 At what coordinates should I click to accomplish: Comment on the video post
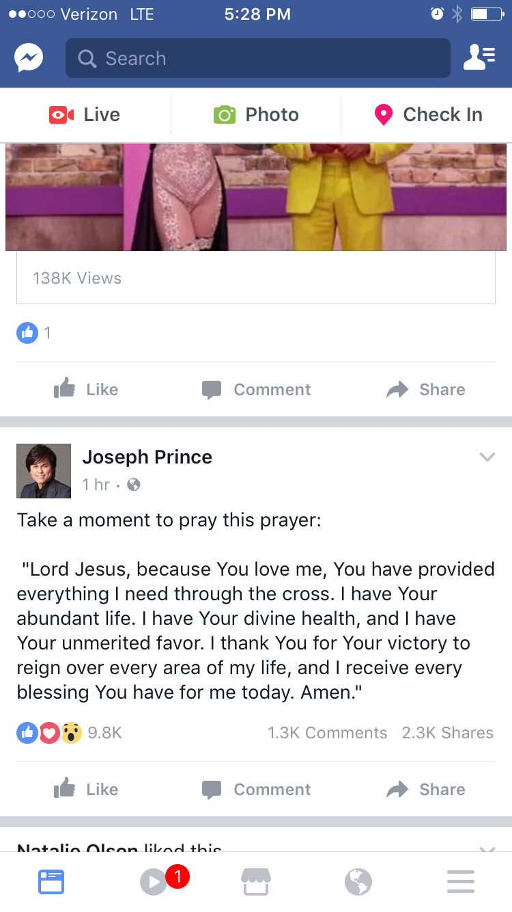tap(256, 390)
